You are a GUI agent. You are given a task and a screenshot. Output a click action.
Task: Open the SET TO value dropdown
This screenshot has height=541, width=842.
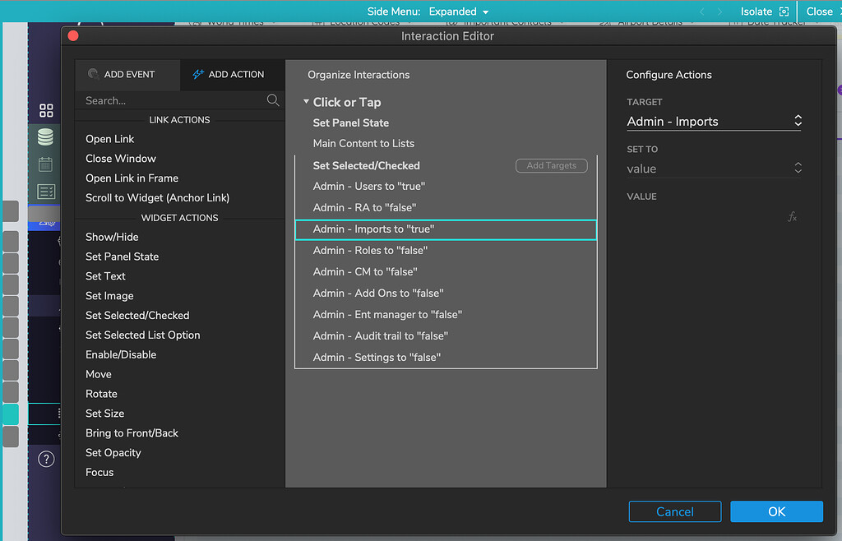point(714,169)
